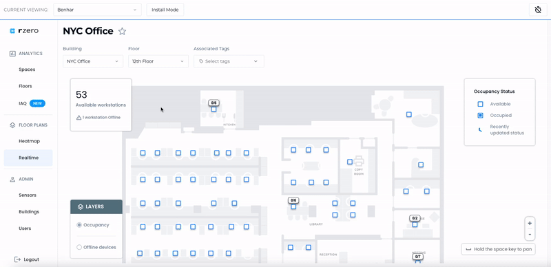
Task: Open the Associated Tags select dropdown
Action: pos(229,61)
